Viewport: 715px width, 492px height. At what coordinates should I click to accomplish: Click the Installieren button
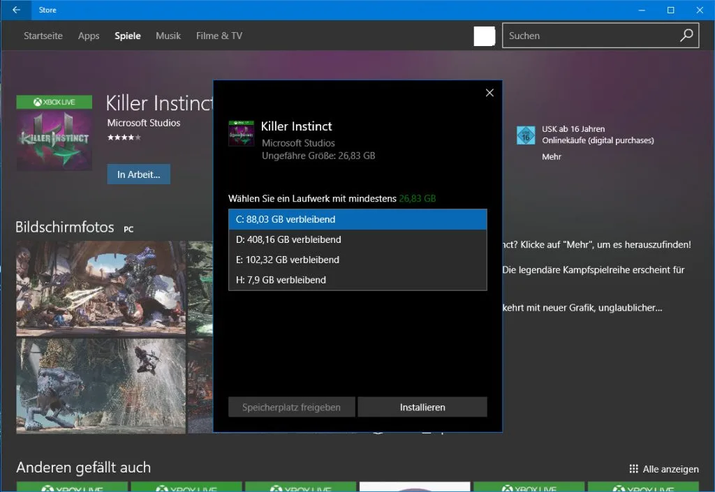pos(422,407)
